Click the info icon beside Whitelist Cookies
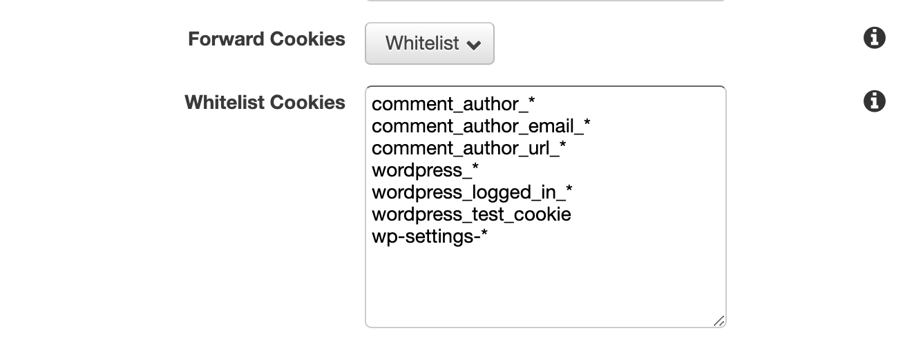Screen dimensions: 923x353 (x=875, y=101)
